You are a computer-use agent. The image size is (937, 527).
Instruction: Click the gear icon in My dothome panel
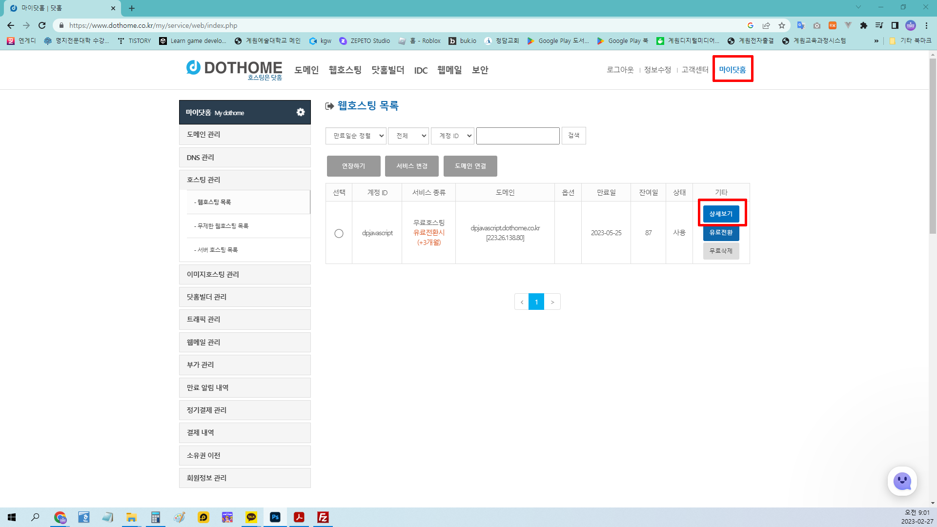301,112
